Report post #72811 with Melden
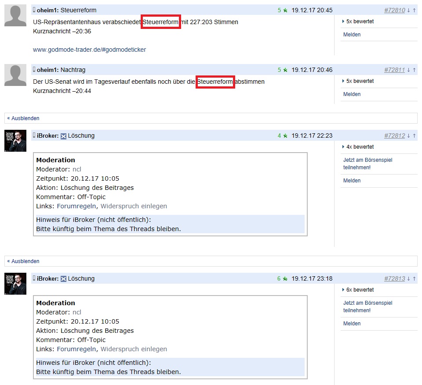This screenshot has width=422, height=385. click(352, 94)
